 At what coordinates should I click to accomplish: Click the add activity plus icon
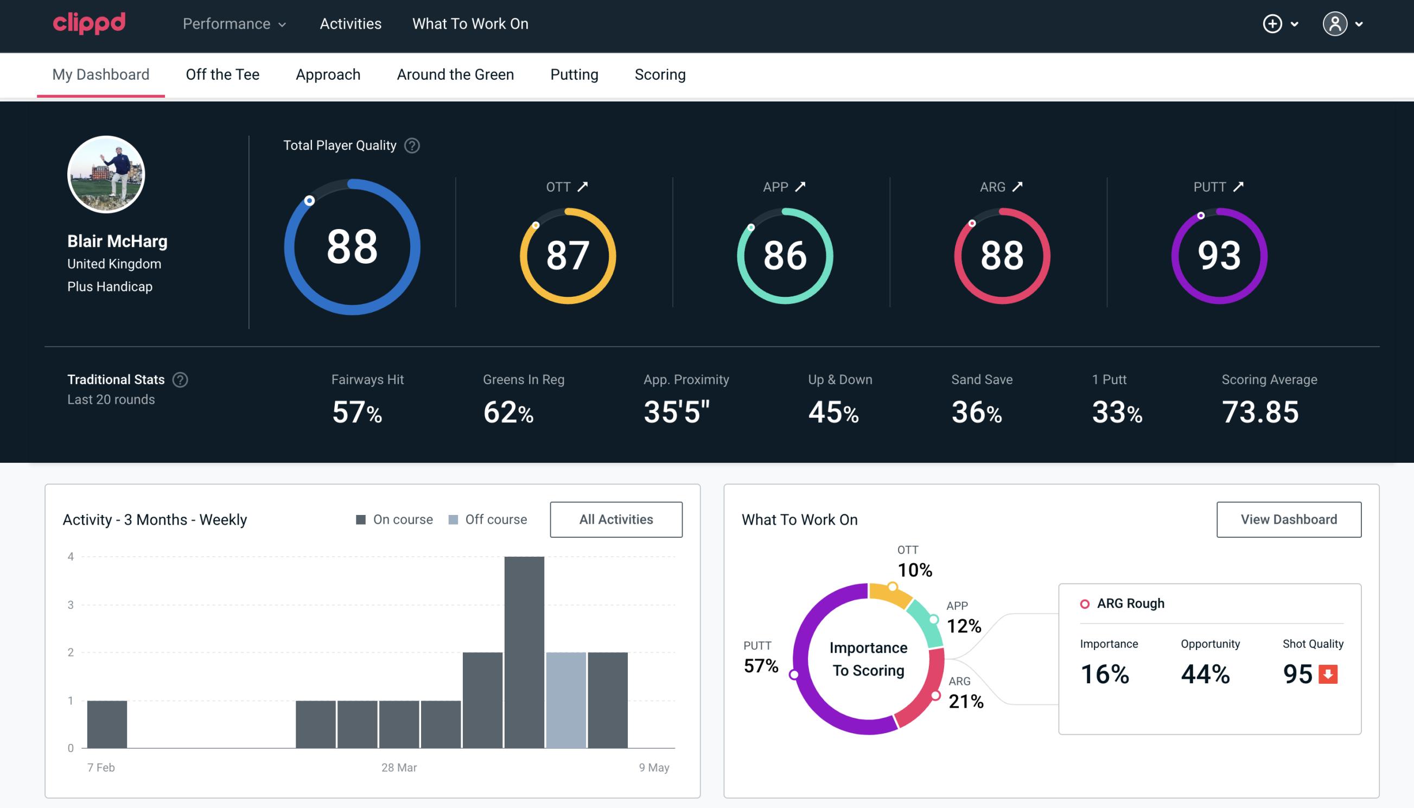point(1272,23)
